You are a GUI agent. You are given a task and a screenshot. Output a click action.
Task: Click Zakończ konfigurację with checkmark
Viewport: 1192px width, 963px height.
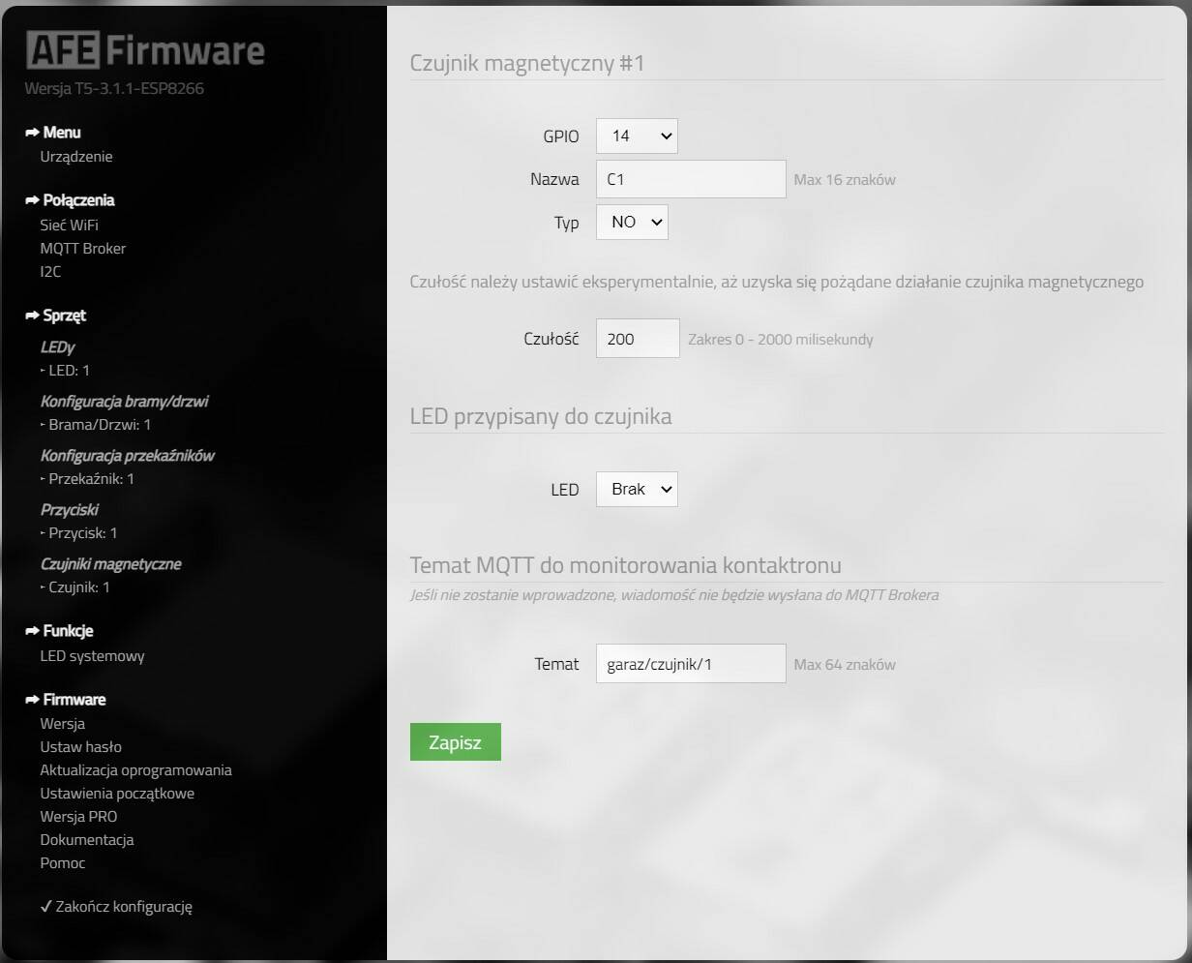point(117,907)
